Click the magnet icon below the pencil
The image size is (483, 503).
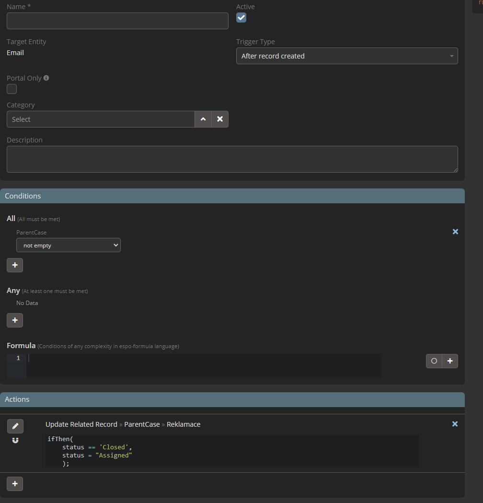tap(15, 440)
